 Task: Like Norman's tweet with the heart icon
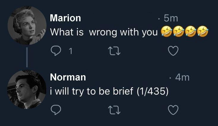click(173, 110)
